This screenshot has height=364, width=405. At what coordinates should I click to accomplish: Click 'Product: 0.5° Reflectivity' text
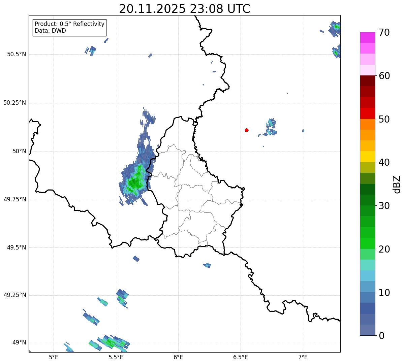[69, 24]
